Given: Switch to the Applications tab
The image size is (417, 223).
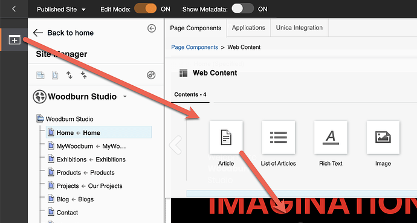Looking at the screenshot, I should tap(248, 28).
